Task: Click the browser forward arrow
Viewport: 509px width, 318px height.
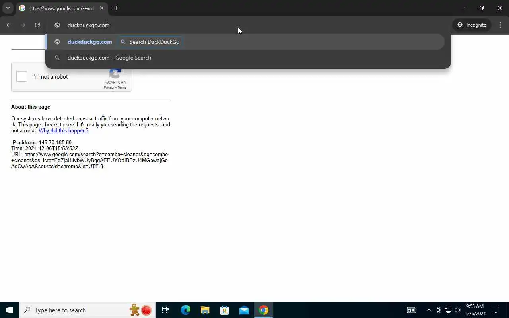Action: (x=23, y=25)
